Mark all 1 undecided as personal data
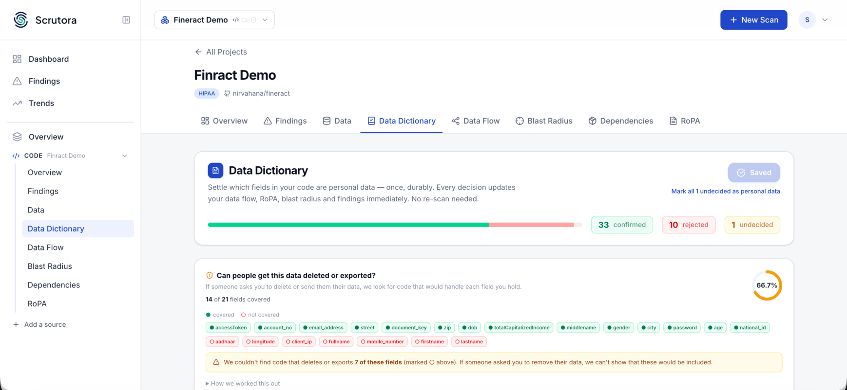Screen dimensions: 847x390 click(x=726, y=191)
